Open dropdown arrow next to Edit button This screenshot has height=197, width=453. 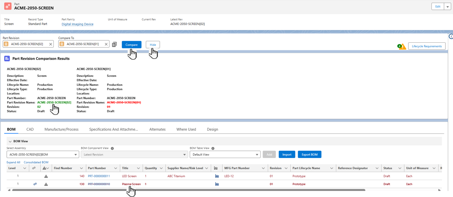(448, 6)
